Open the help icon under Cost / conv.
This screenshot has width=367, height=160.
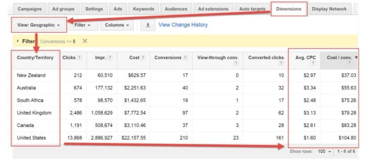point(349,63)
